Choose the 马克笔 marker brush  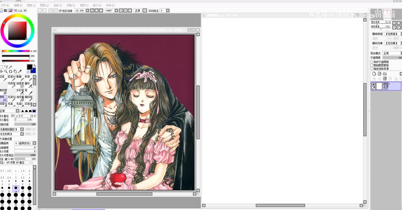12,85
